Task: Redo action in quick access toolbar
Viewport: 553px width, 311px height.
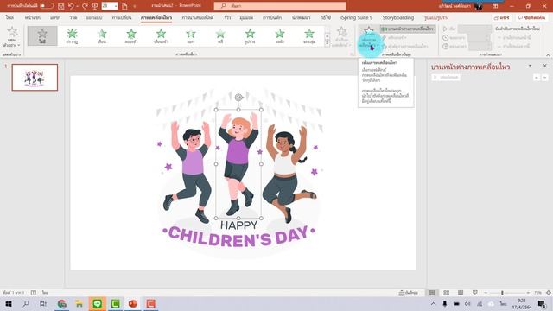Action: pos(85,6)
